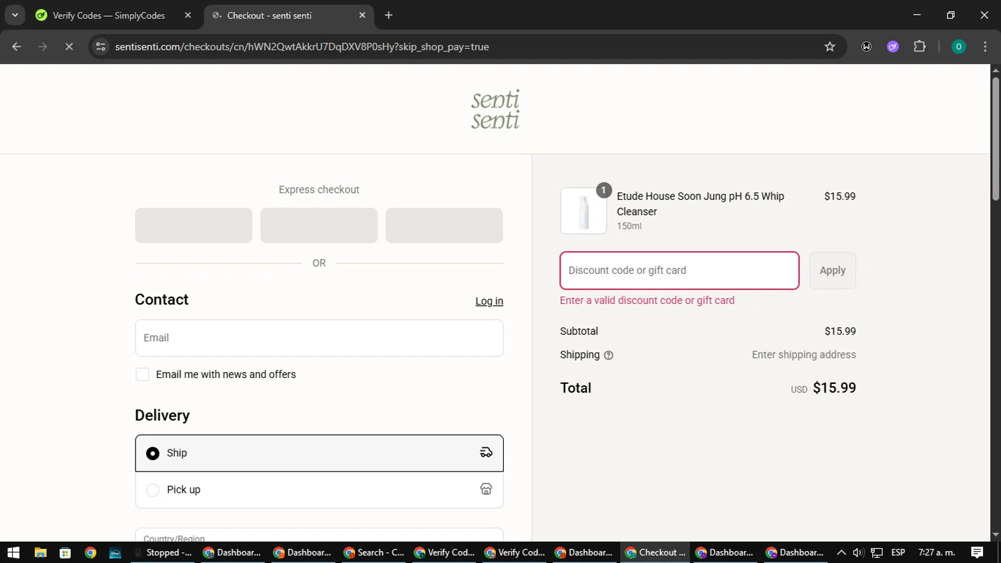Open the Stopped taskbar window
This screenshot has width=1001, height=563.
click(x=163, y=552)
